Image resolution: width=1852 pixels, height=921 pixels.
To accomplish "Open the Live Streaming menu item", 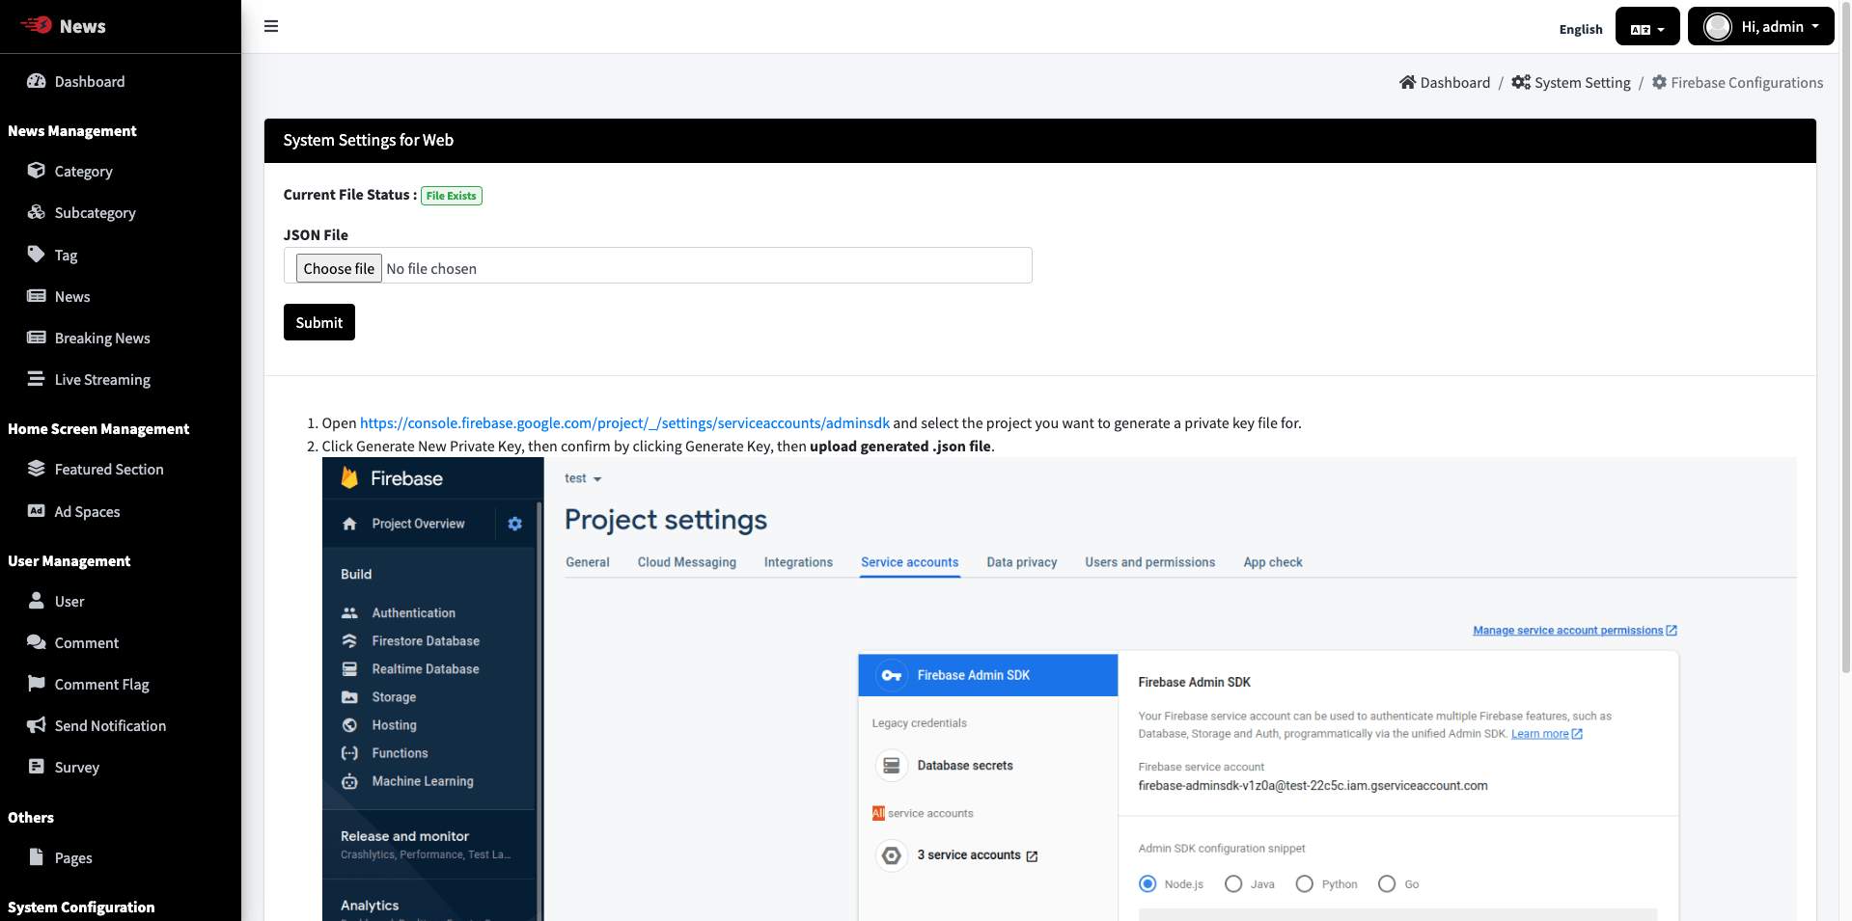I will pyautogui.click(x=102, y=380).
